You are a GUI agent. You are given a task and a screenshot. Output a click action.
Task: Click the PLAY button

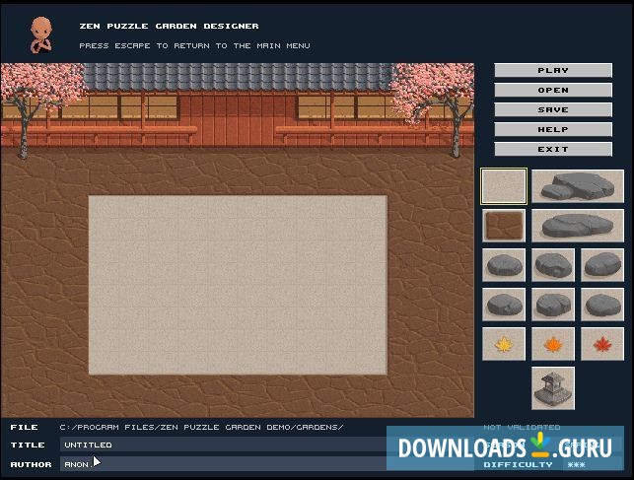click(x=553, y=70)
